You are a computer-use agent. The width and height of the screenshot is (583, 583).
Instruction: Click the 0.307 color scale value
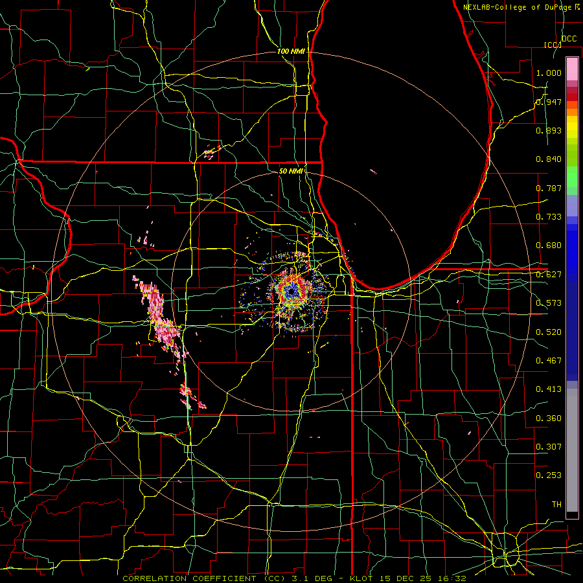point(549,447)
